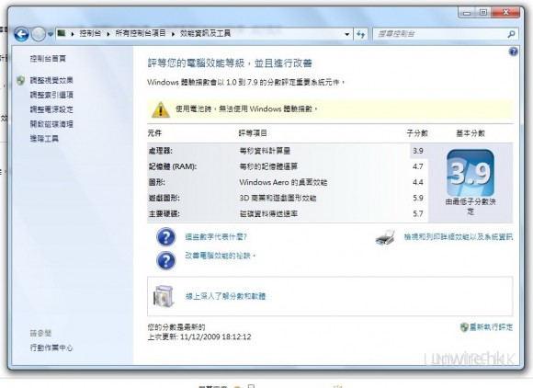Open 開啟磁碟清理 link
The height and width of the screenshot is (388, 533).
[51, 124]
